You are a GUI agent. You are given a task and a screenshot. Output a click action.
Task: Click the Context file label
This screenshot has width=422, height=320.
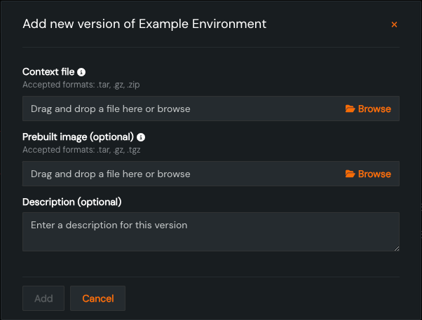pos(48,72)
